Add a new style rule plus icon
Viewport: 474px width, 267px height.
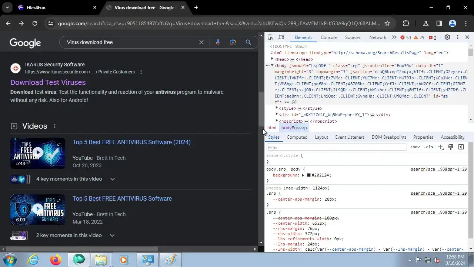tap(440, 147)
